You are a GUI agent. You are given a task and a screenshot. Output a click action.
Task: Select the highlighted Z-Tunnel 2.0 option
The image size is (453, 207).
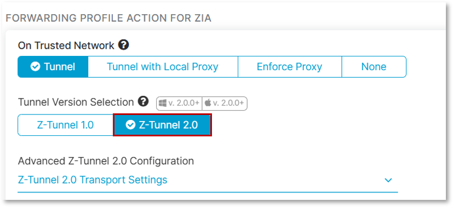point(162,125)
